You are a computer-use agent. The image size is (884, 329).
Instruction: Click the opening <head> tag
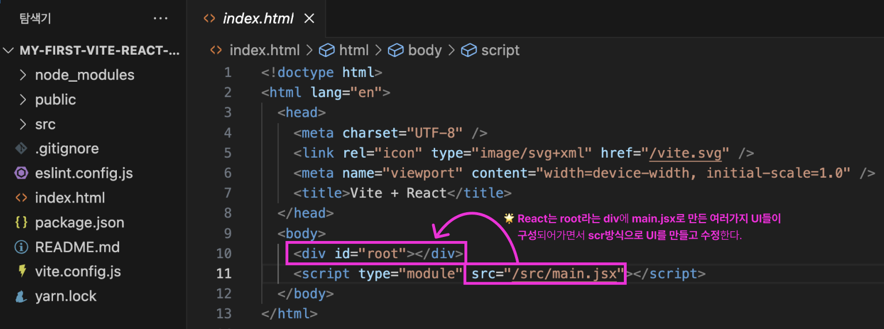pos(302,113)
